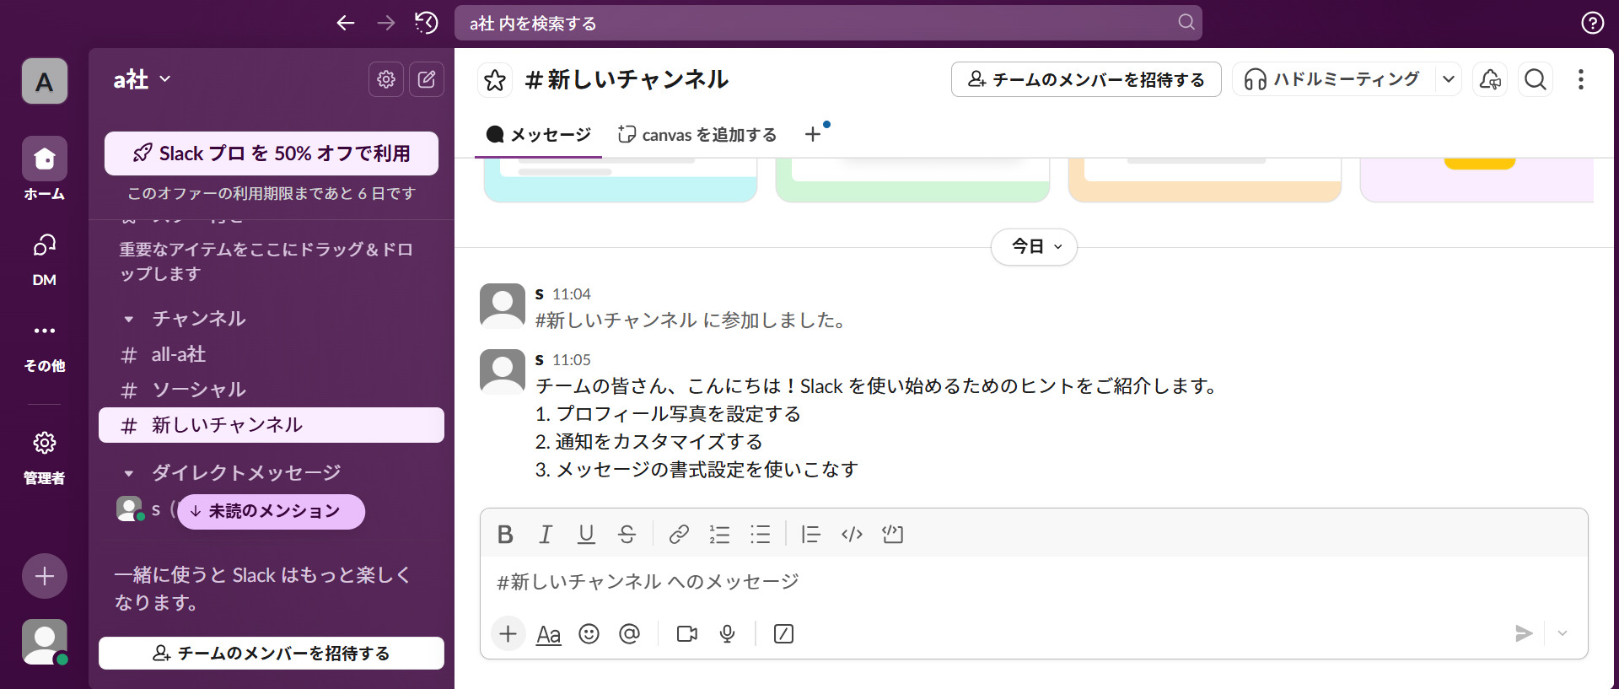The width and height of the screenshot is (1619, 689).
Task: Compose new message with pencil icon
Action: click(x=427, y=79)
